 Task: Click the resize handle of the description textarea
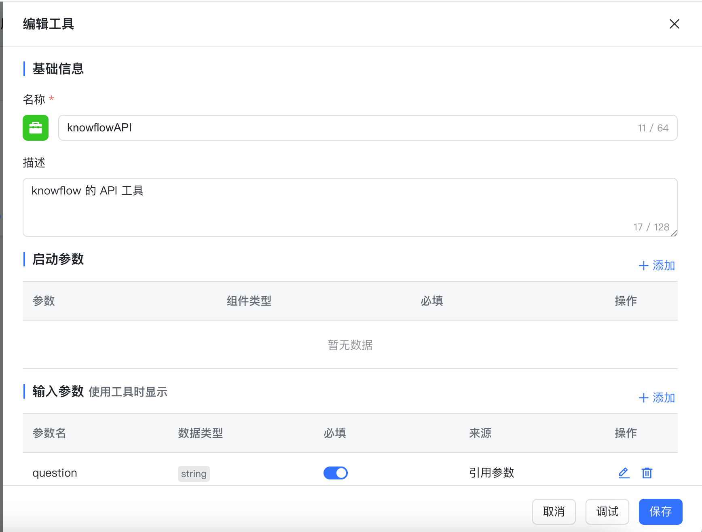[674, 233]
